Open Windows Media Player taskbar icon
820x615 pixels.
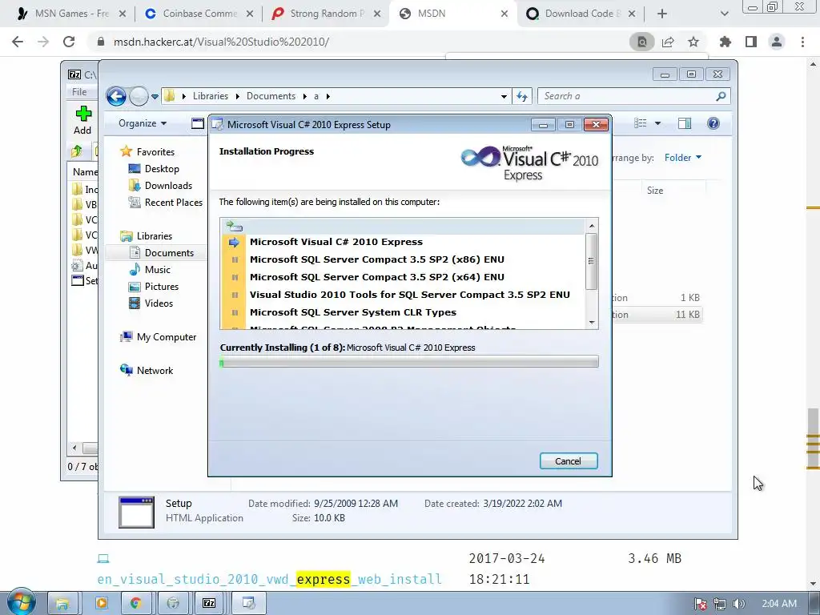[x=102, y=603]
